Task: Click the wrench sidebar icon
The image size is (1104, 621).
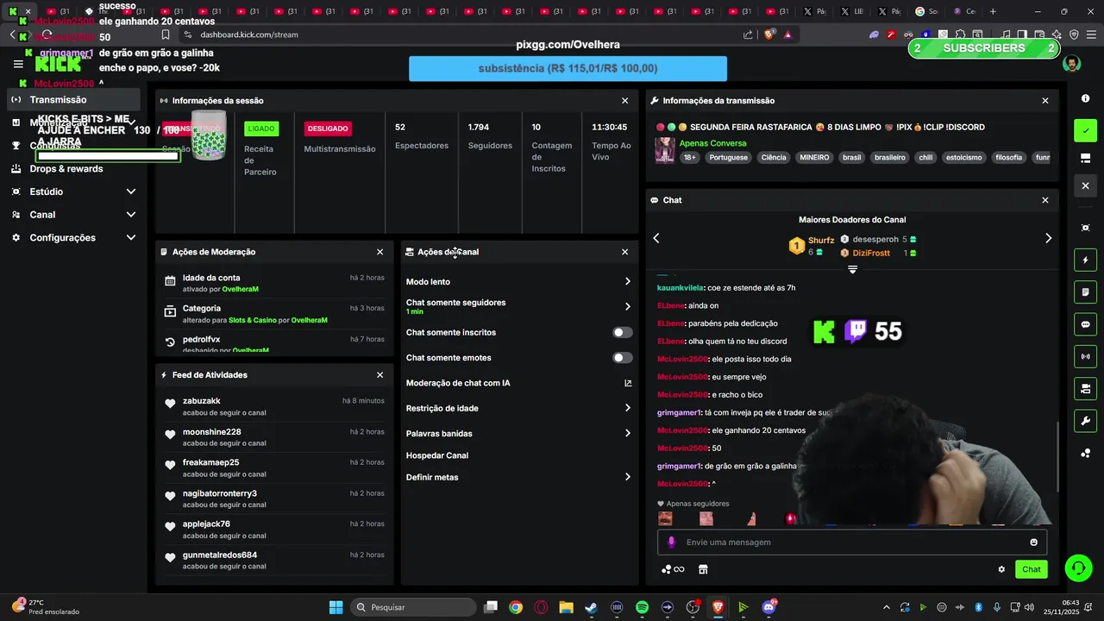Action: [1085, 421]
